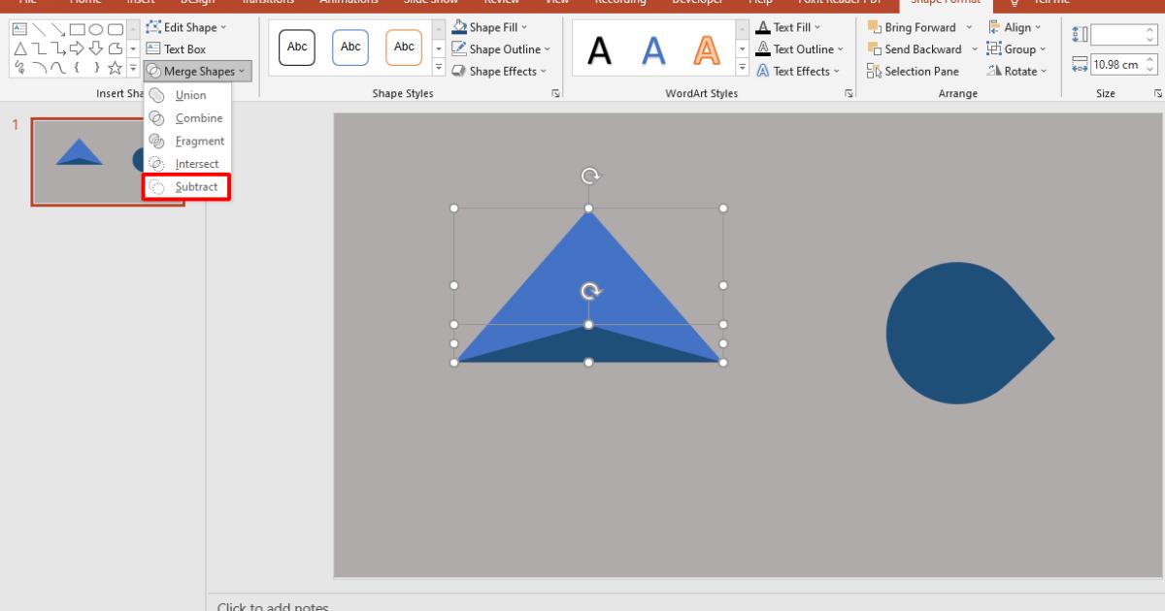Switch to the Shape Format ribbon tab
This screenshot has height=611, width=1165.
[x=943, y=3]
